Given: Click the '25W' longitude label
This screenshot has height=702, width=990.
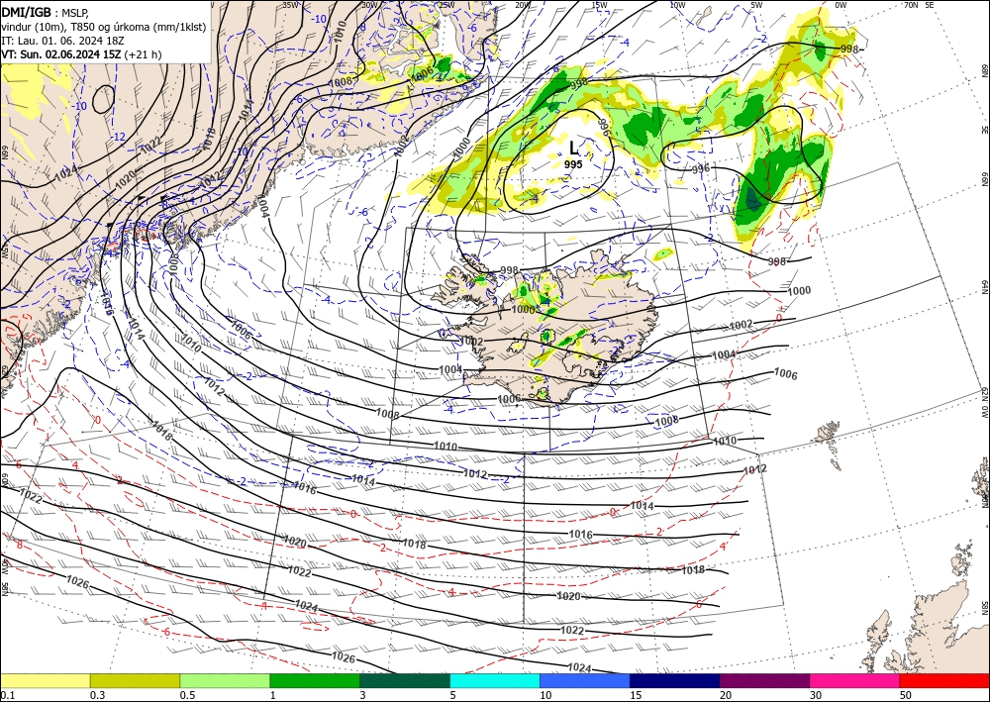Looking at the screenshot, I should click(446, 5).
